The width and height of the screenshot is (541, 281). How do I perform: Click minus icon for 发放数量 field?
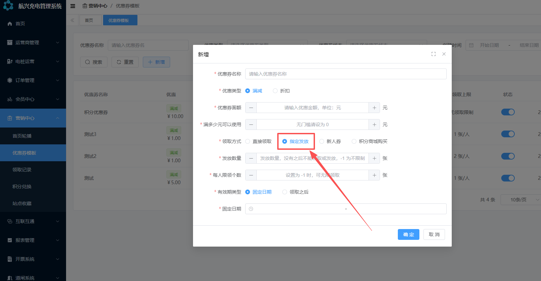click(251, 158)
